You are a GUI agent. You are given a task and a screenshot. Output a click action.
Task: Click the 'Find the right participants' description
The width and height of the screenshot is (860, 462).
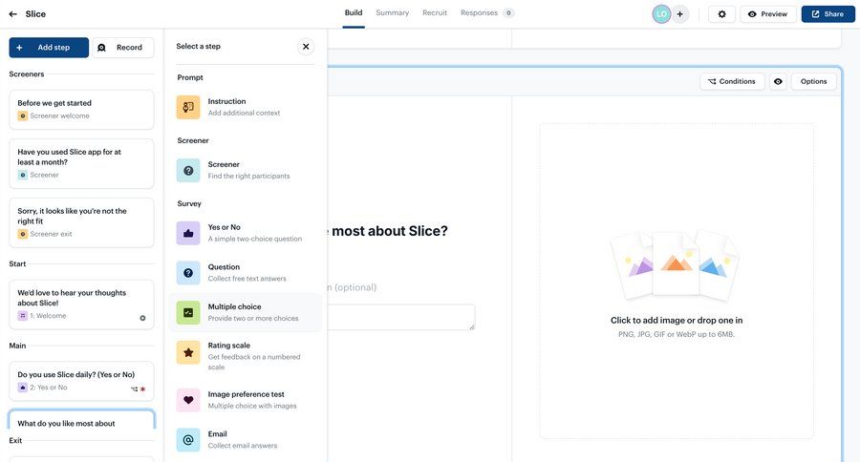(x=248, y=176)
